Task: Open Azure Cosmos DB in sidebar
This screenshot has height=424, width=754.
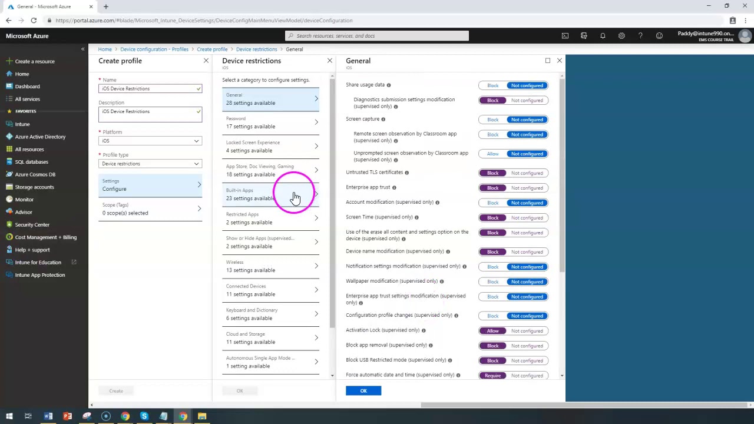Action: (x=35, y=174)
